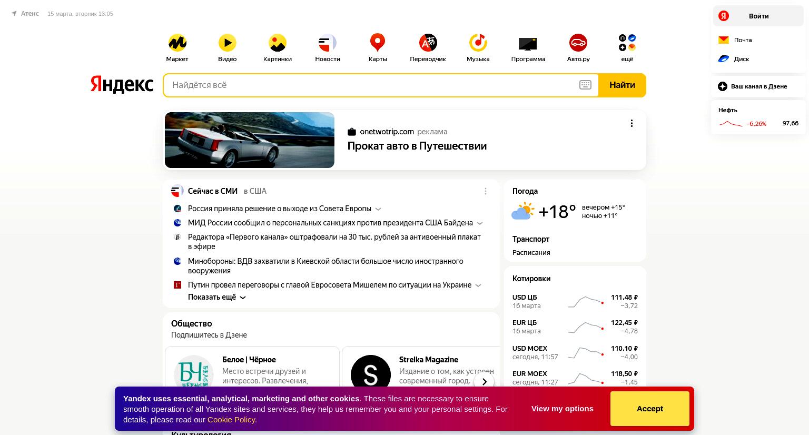Open the USD MOEX exchange rate row
The height and width of the screenshot is (435, 809).
[x=575, y=352]
